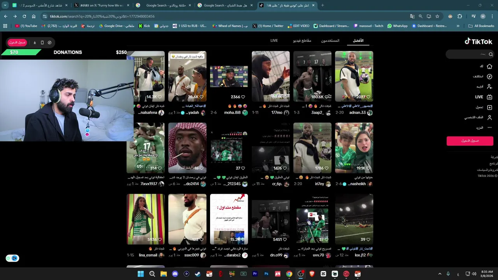
Task: Open video thumbnail with 2366 likes
Action: (229, 76)
